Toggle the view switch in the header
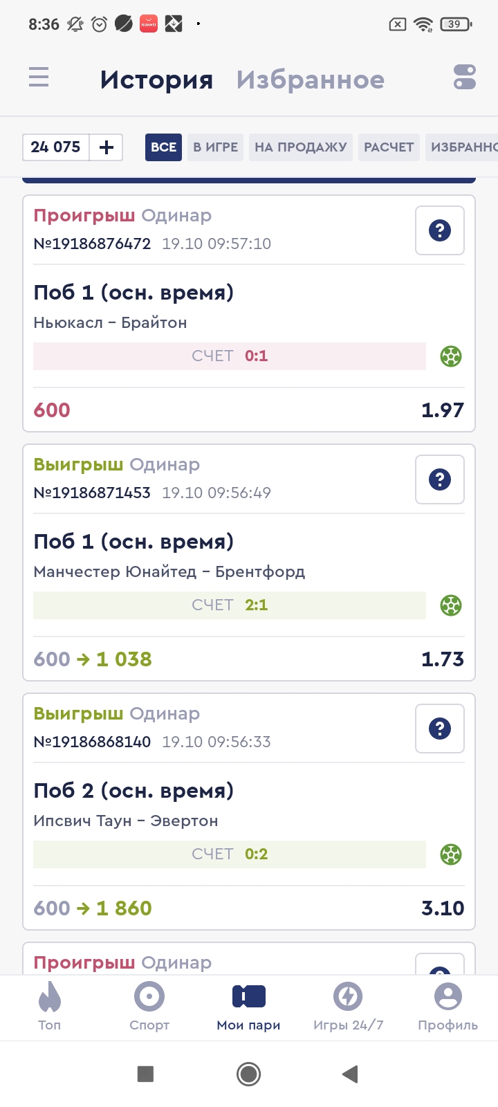Viewport: 498px width, 1107px height. (464, 77)
